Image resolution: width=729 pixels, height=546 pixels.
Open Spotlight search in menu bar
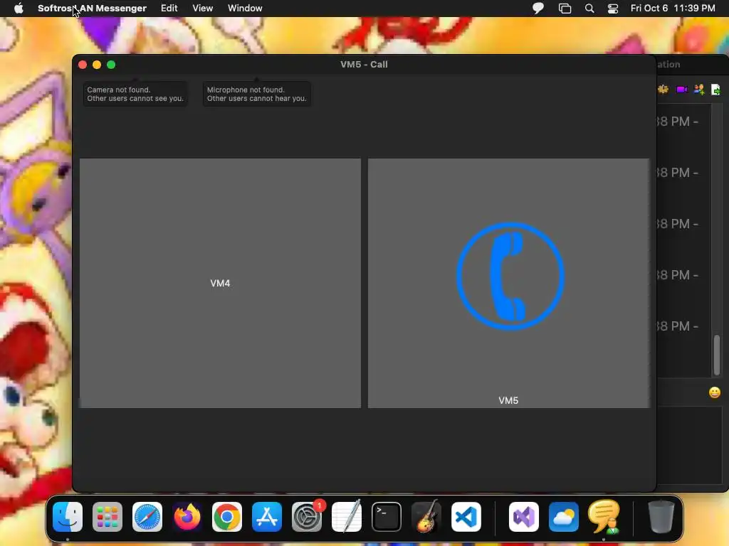tap(589, 9)
